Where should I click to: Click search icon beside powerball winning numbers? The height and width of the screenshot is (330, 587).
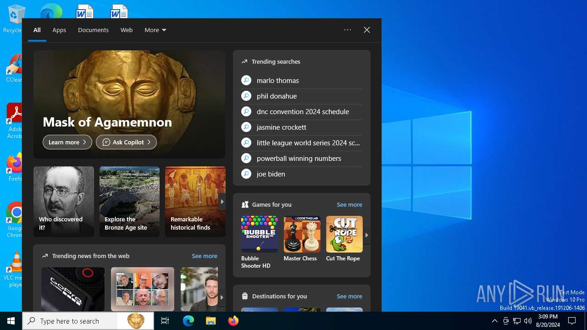tap(246, 159)
